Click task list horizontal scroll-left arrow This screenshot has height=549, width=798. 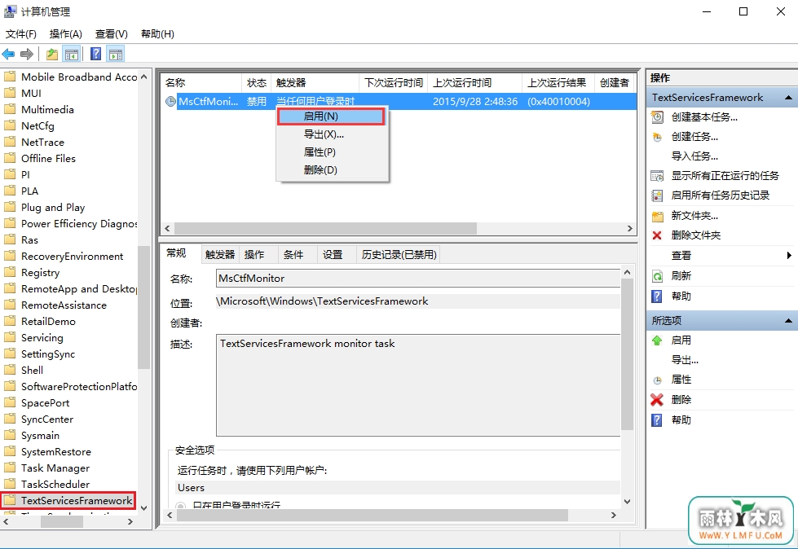coord(167,229)
